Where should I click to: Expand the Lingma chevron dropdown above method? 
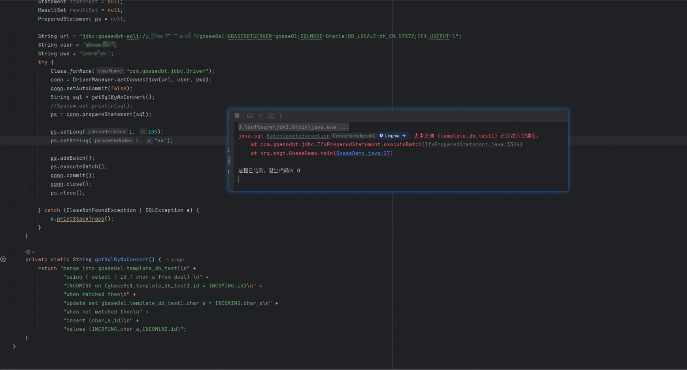[x=33, y=252]
